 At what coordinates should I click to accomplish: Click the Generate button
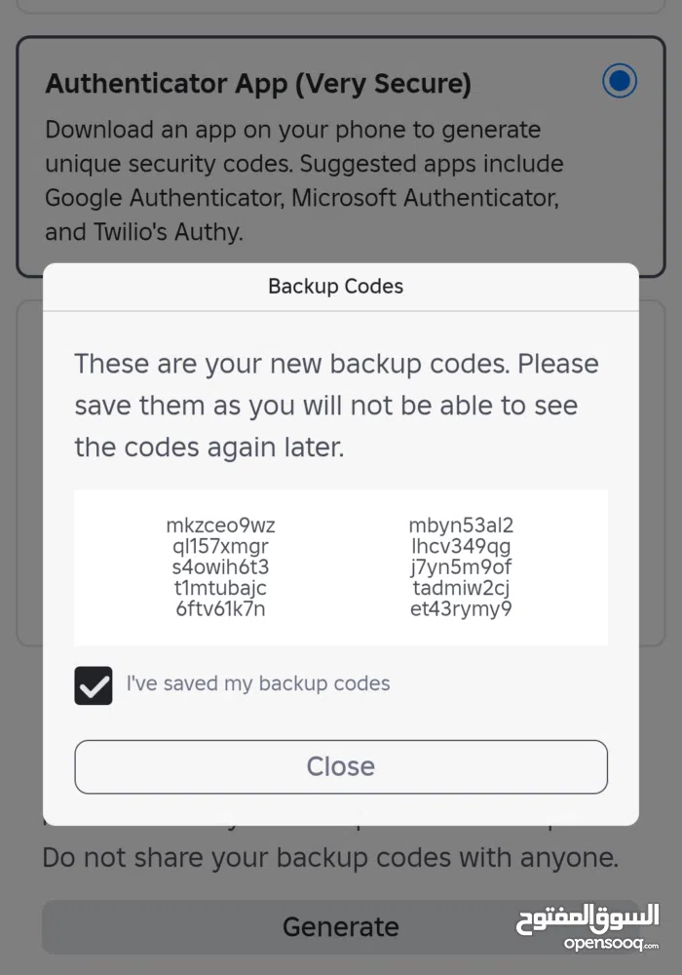click(340, 926)
